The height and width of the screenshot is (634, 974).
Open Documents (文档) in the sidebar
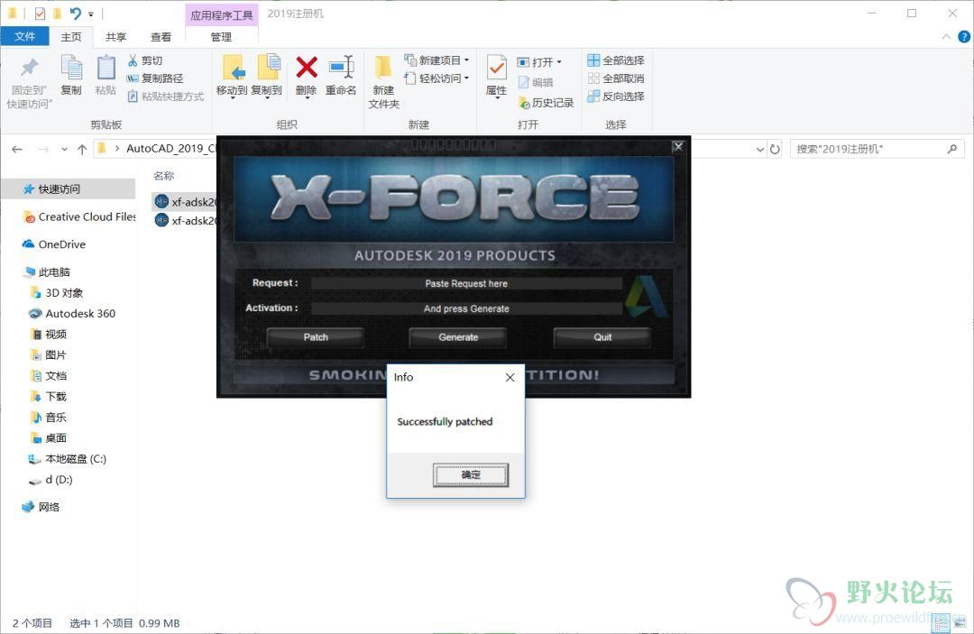(49, 376)
